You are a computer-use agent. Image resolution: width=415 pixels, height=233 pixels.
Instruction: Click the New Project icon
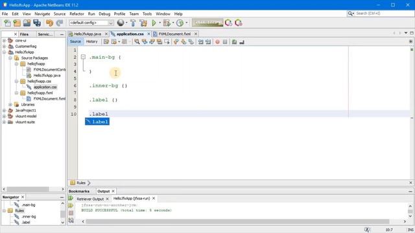17,23
